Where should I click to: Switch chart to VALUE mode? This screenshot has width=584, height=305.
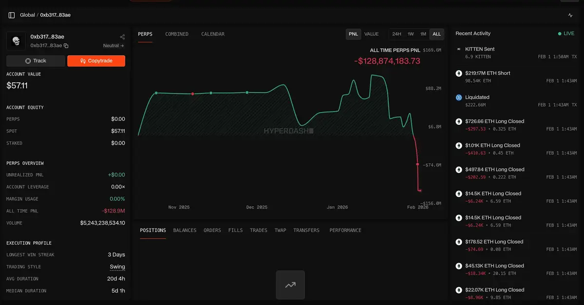tap(371, 34)
